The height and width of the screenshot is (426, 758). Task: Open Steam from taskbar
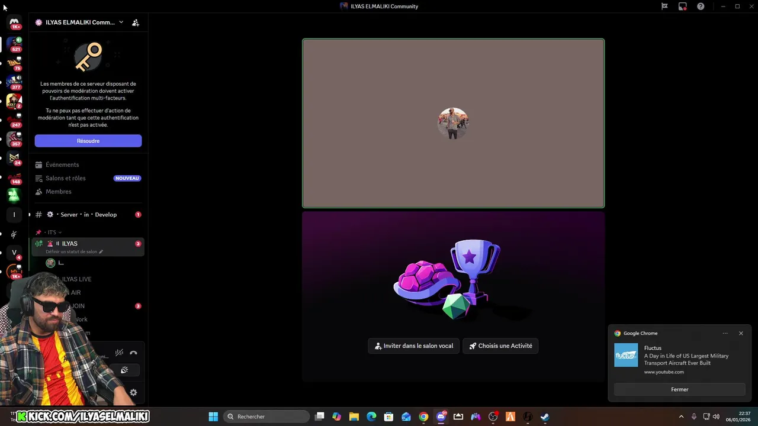click(545, 417)
